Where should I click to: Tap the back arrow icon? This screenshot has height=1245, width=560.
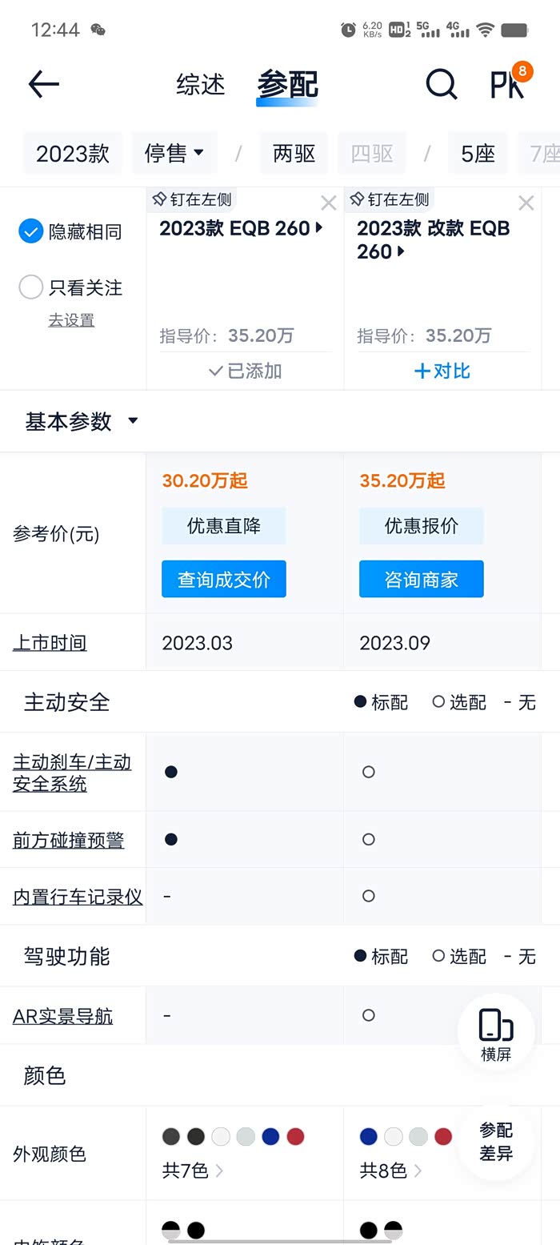pos(44,84)
